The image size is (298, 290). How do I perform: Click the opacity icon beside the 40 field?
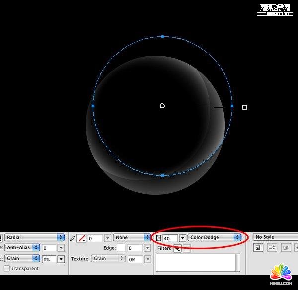[x=159, y=238]
